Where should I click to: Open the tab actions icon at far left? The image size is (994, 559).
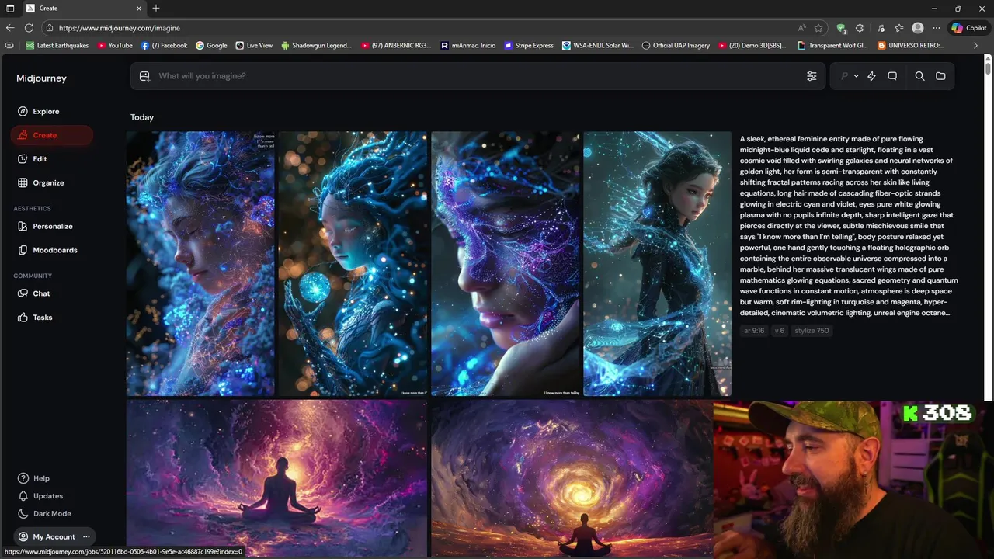pyautogui.click(x=10, y=9)
